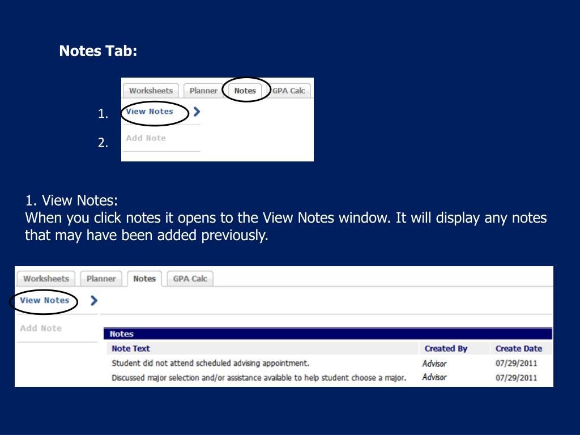Viewport: 580px width, 435px height.
Task: Select the Planner tab in lower panel
Action: (x=101, y=279)
